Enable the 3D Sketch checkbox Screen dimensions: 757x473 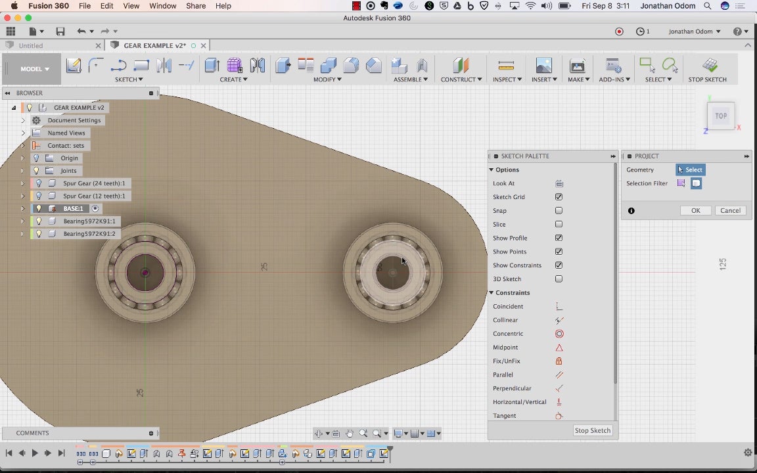coord(559,279)
